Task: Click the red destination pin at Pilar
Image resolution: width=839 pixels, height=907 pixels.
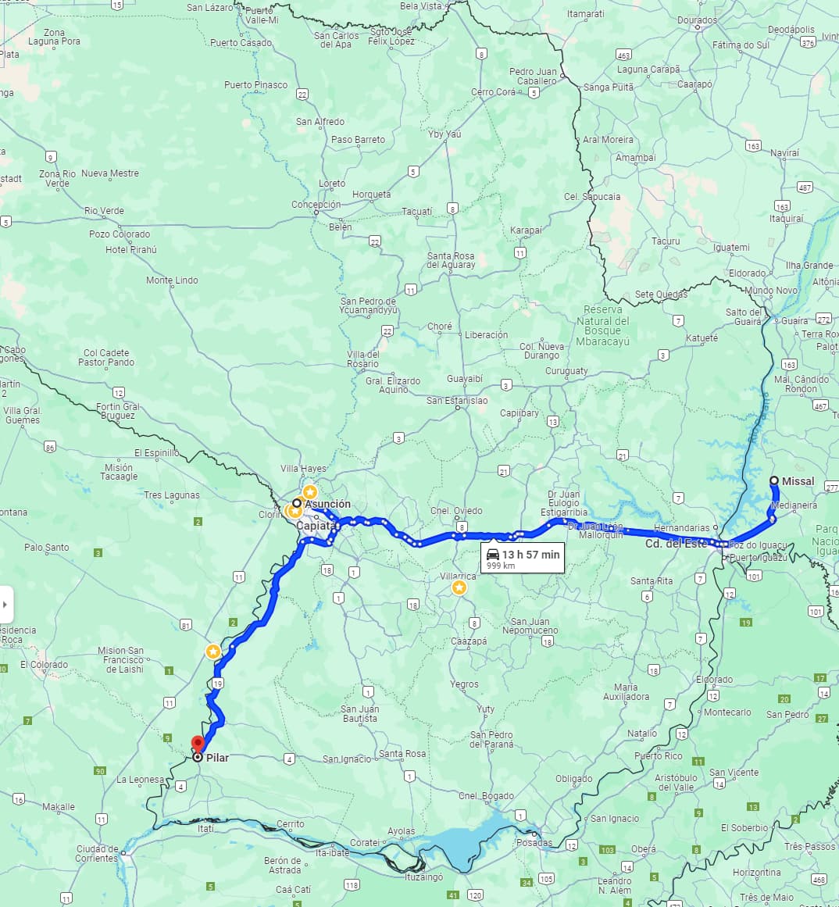Action: [198, 743]
